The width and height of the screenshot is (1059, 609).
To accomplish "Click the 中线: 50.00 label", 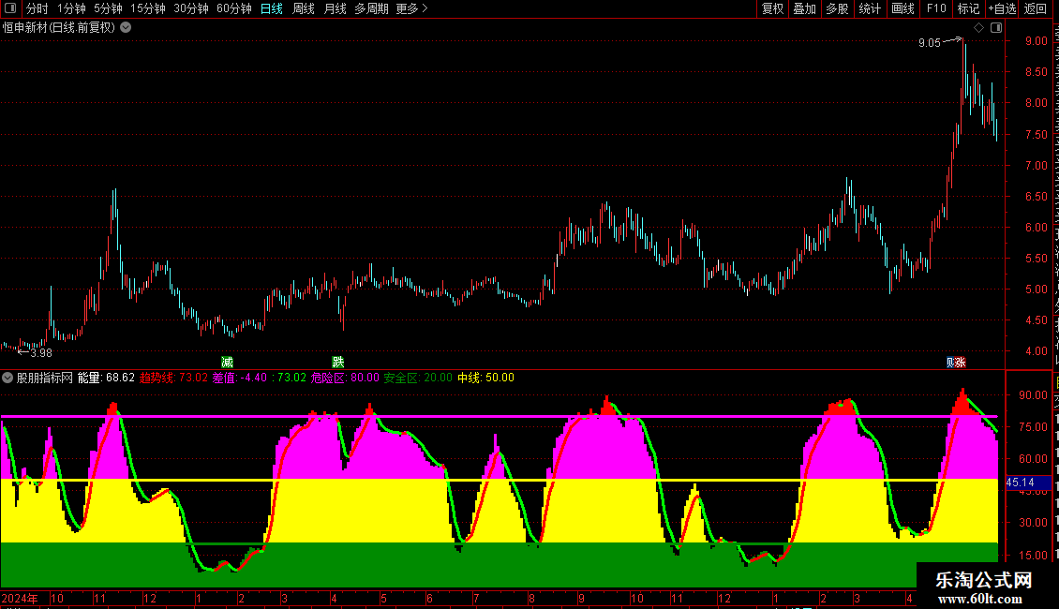I will [485, 379].
